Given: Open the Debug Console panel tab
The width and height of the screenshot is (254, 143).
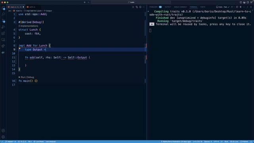Looking at the screenshot, I should coord(180,7).
